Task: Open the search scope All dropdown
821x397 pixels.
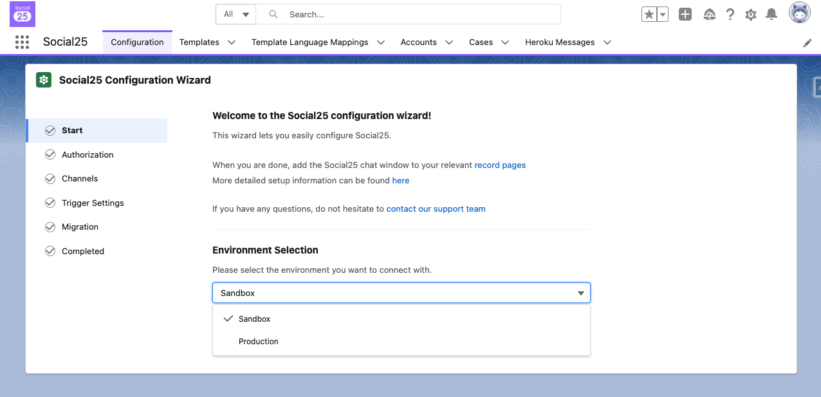Action: tap(235, 14)
